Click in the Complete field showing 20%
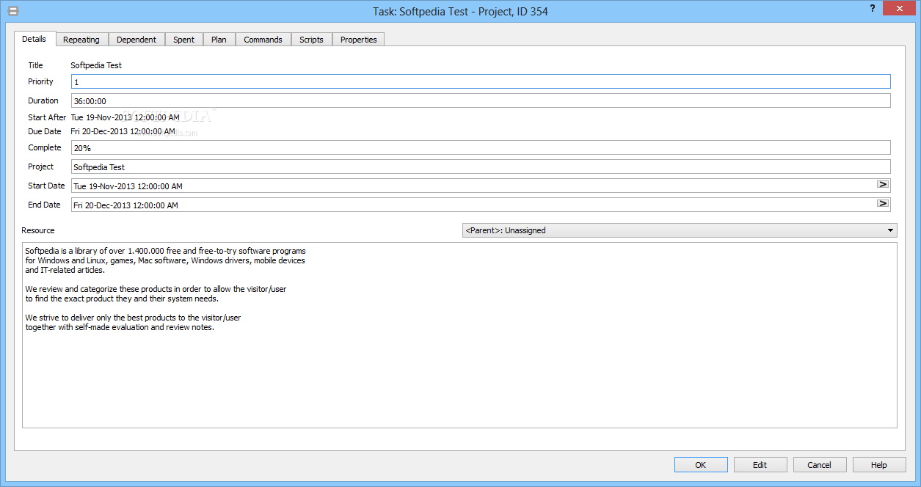Screen dimensions: 921x487 pyautogui.click(x=481, y=147)
